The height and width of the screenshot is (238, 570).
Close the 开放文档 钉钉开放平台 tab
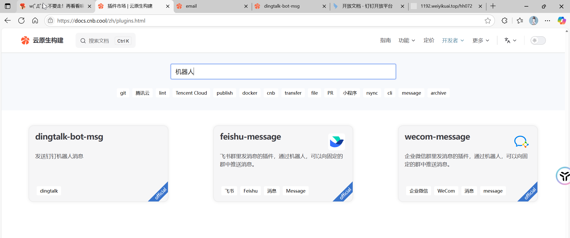(x=402, y=6)
